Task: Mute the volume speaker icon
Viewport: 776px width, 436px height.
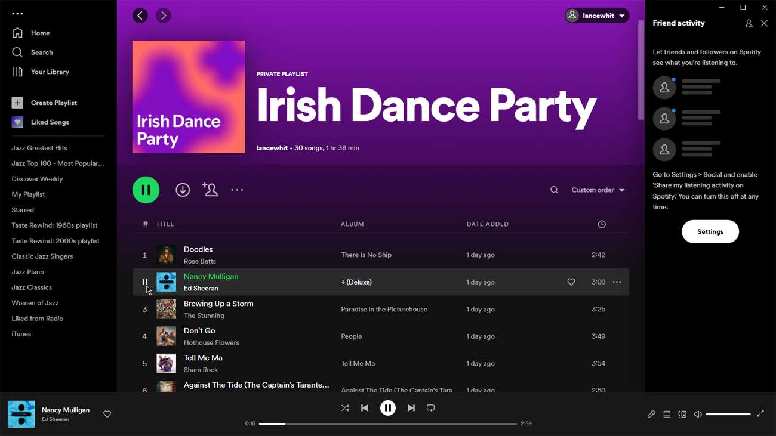Action: pos(698,415)
